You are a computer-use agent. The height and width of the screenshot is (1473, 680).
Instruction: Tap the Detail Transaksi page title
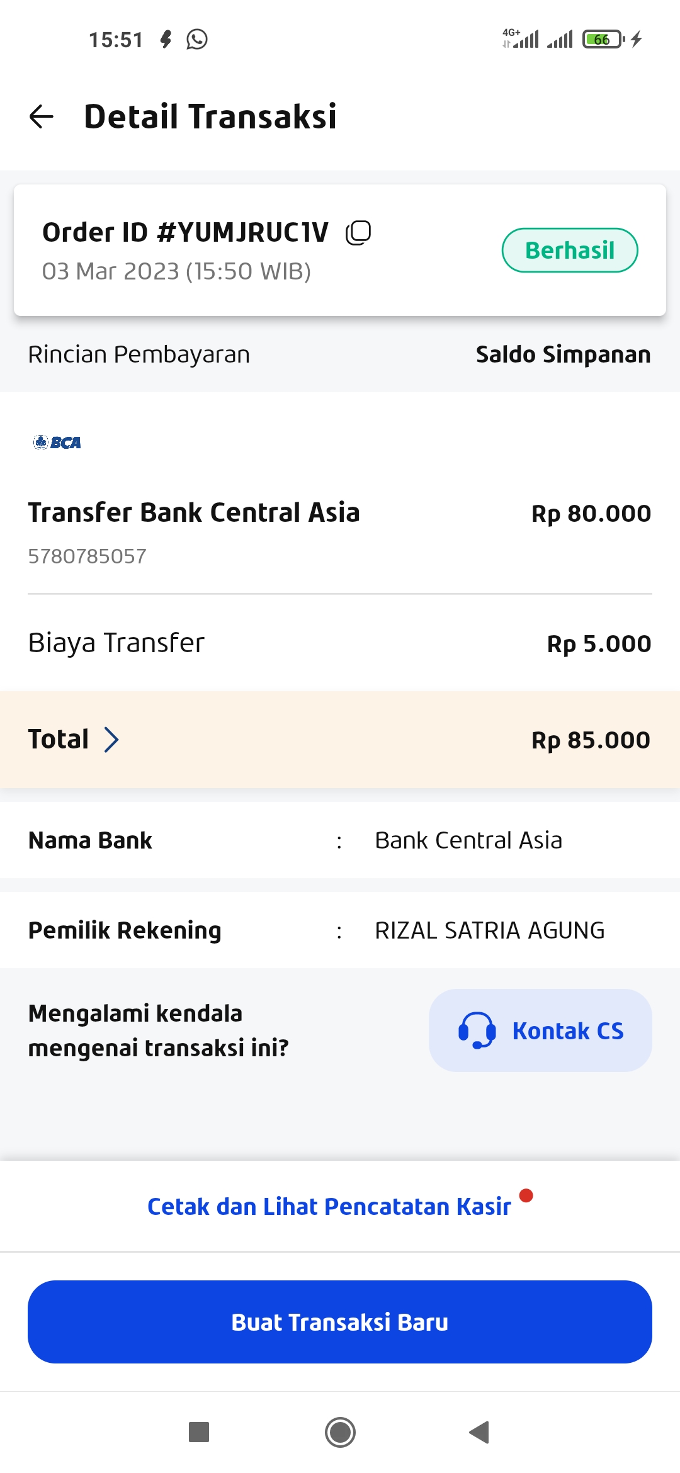click(x=210, y=116)
